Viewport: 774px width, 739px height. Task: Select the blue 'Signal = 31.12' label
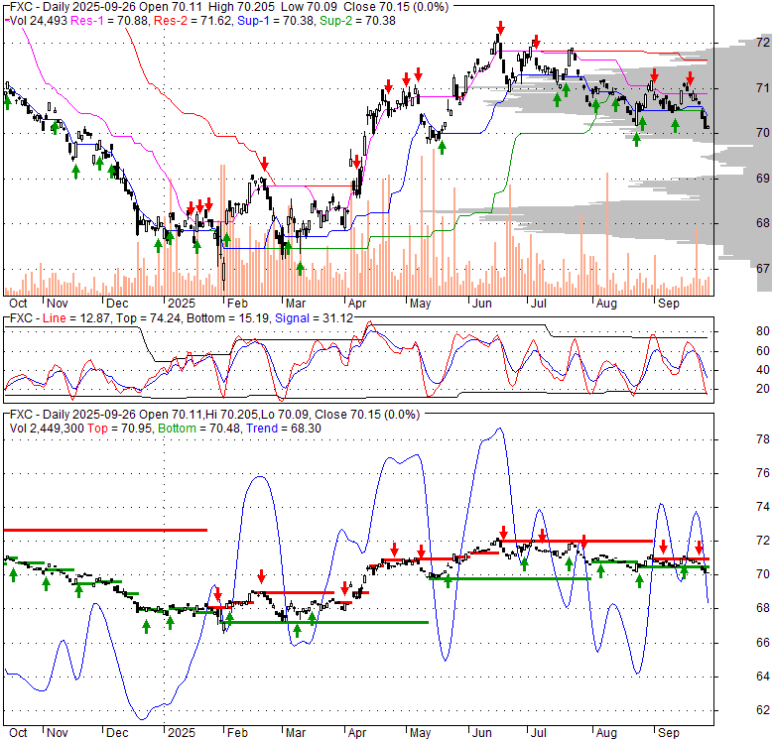click(x=314, y=318)
